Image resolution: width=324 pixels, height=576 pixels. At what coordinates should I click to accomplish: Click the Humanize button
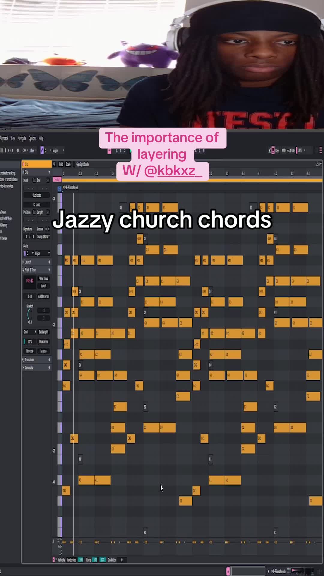(43, 342)
